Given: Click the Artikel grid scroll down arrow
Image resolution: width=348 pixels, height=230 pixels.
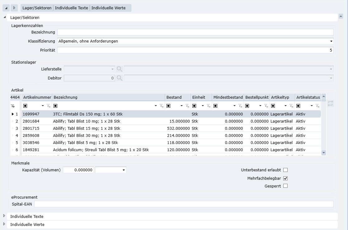Looking at the screenshot, I should coord(324,152).
